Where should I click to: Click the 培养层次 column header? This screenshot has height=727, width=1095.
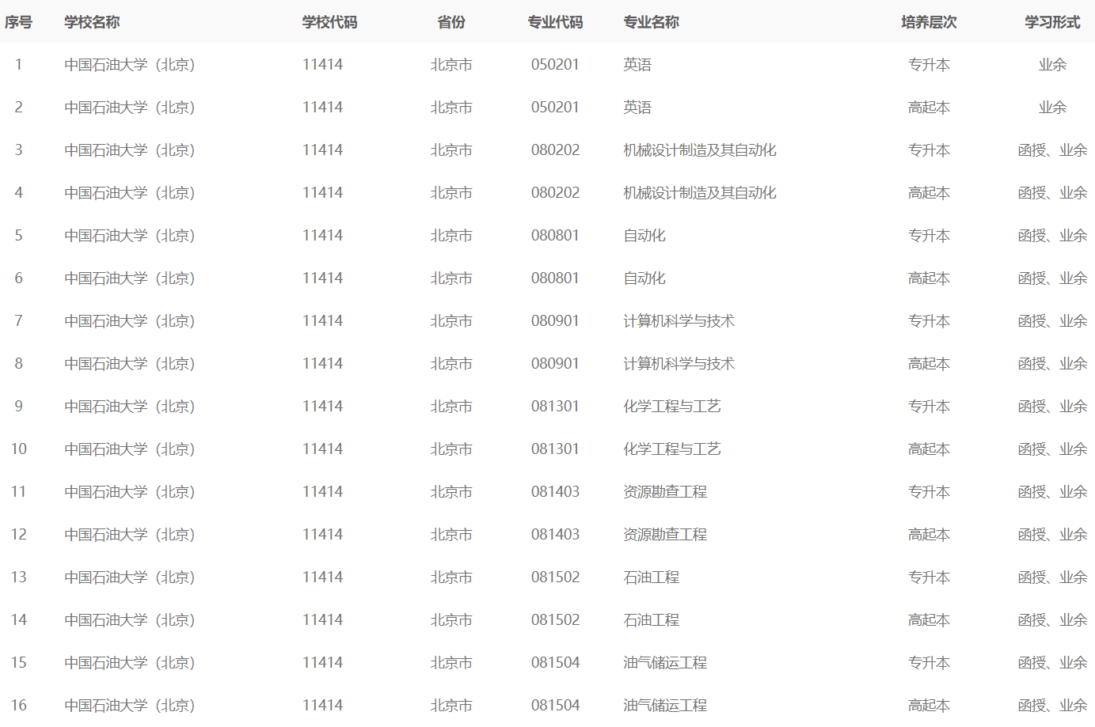(929, 22)
